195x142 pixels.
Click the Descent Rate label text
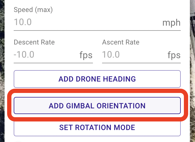point(34,42)
